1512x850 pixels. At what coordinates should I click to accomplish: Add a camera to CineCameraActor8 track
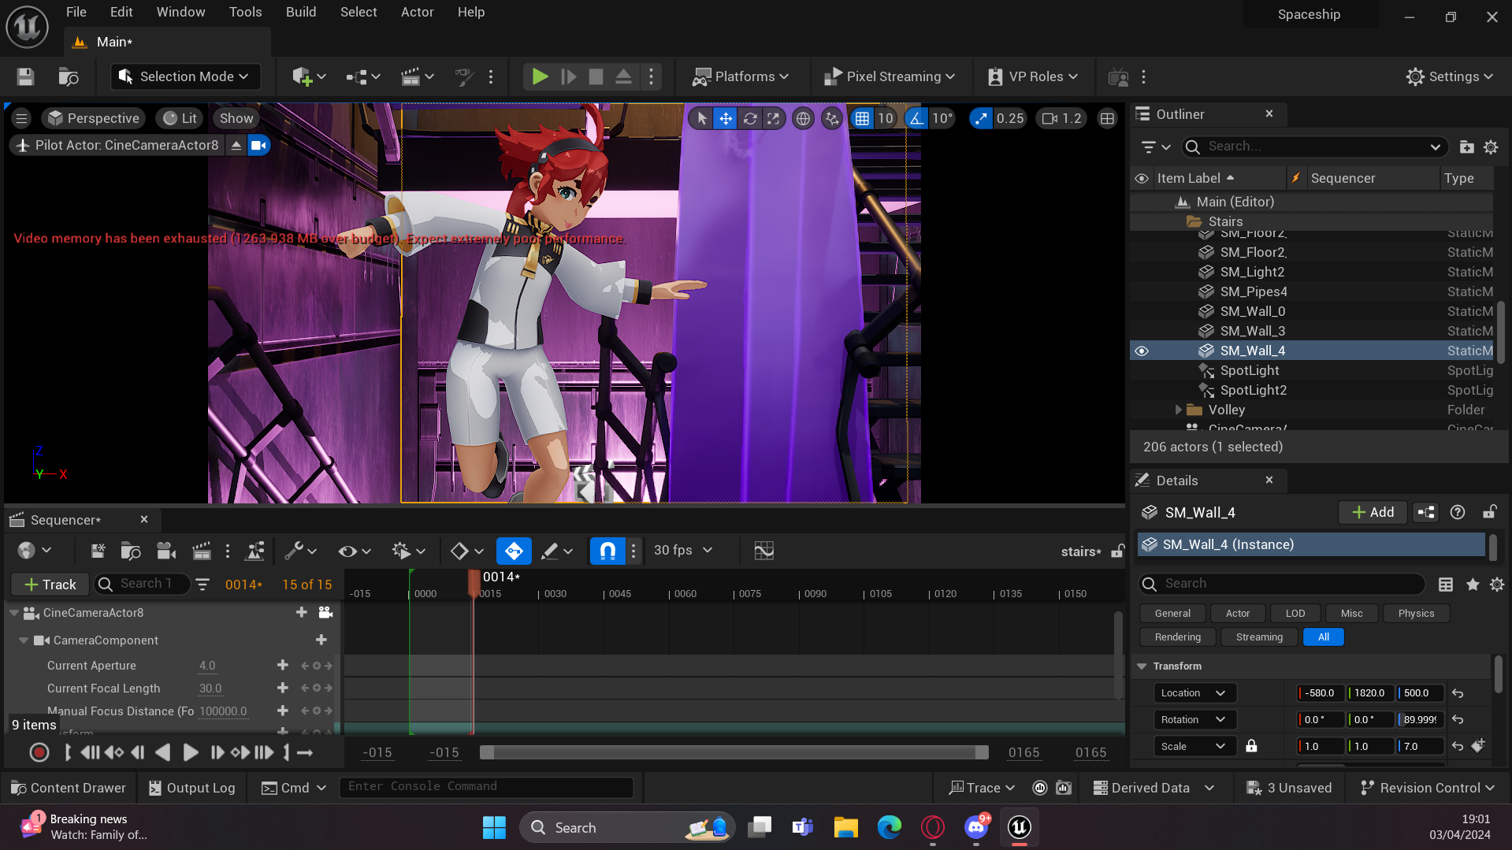[x=325, y=613]
